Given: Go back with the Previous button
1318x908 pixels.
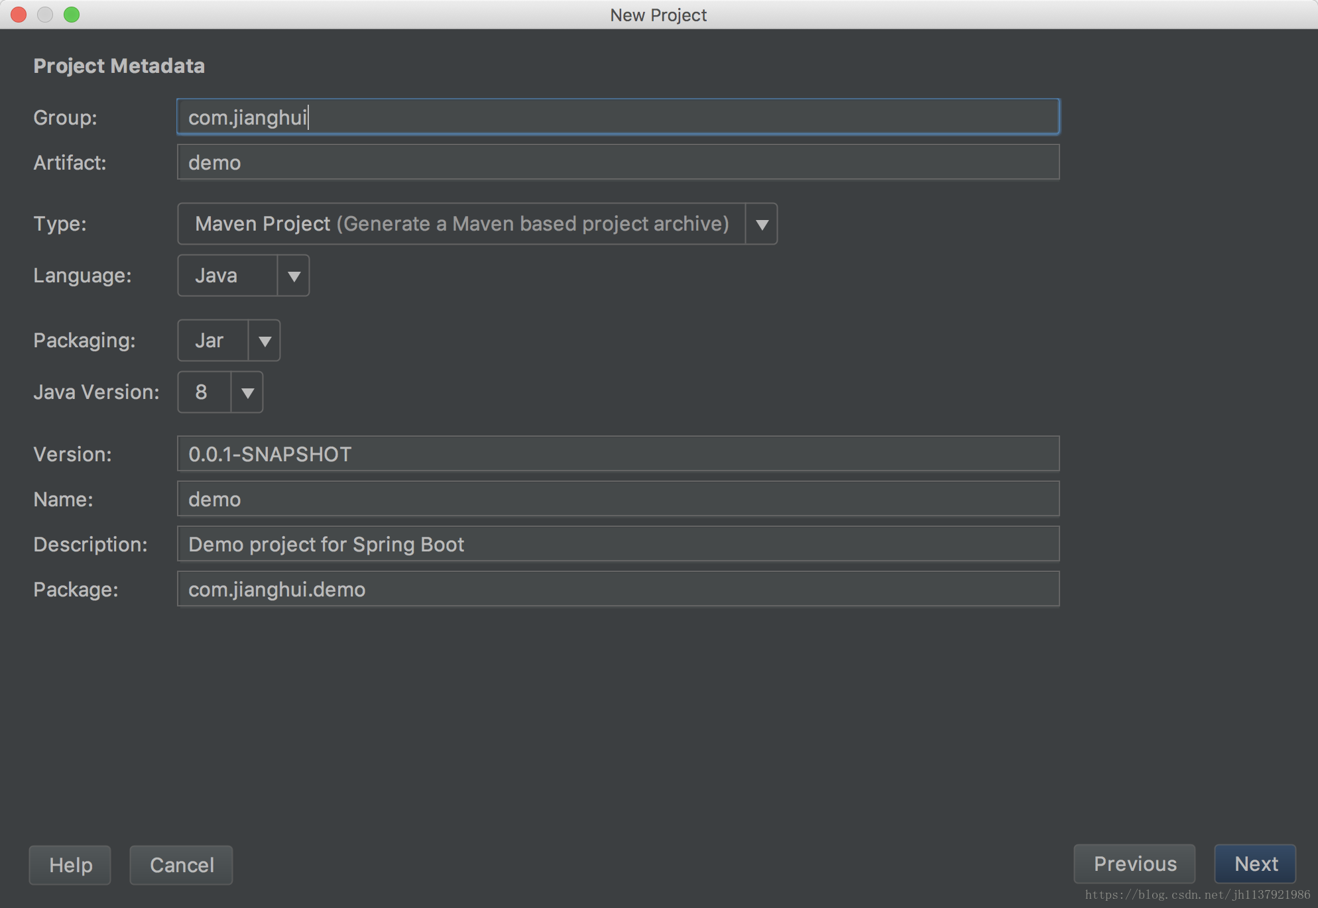Looking at the screenshot, I should pos(1135,864).
